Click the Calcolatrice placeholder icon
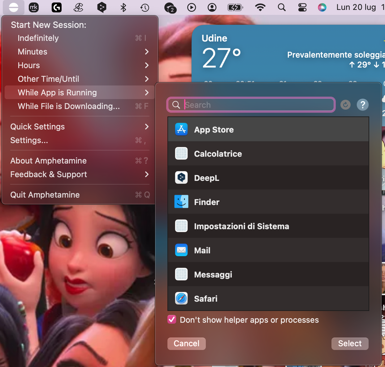Screen dimensions: 385x367 point(181,154)
